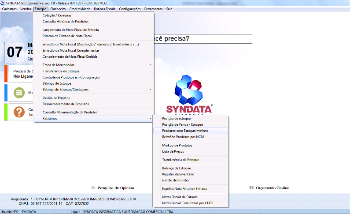
Task: Select Balanço de Estoque in the Estoque menu
Action: tap(94, 83)
